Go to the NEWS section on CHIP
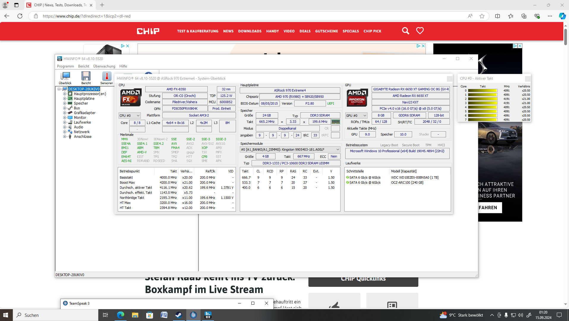Viewport: 569px width, 321px height. [228, 31]
